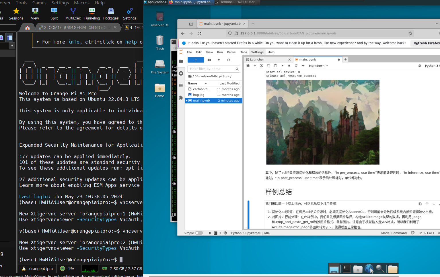Image resolution: width=440 pixels, height=277 pixels.
Task: Save the notebook with the disk icon
Action: (248, 66)
